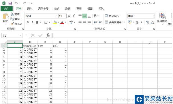The height and width of the screenshot is (104, 173).
Task: Toggle Italic formatting
Action: tap(32, 22)
